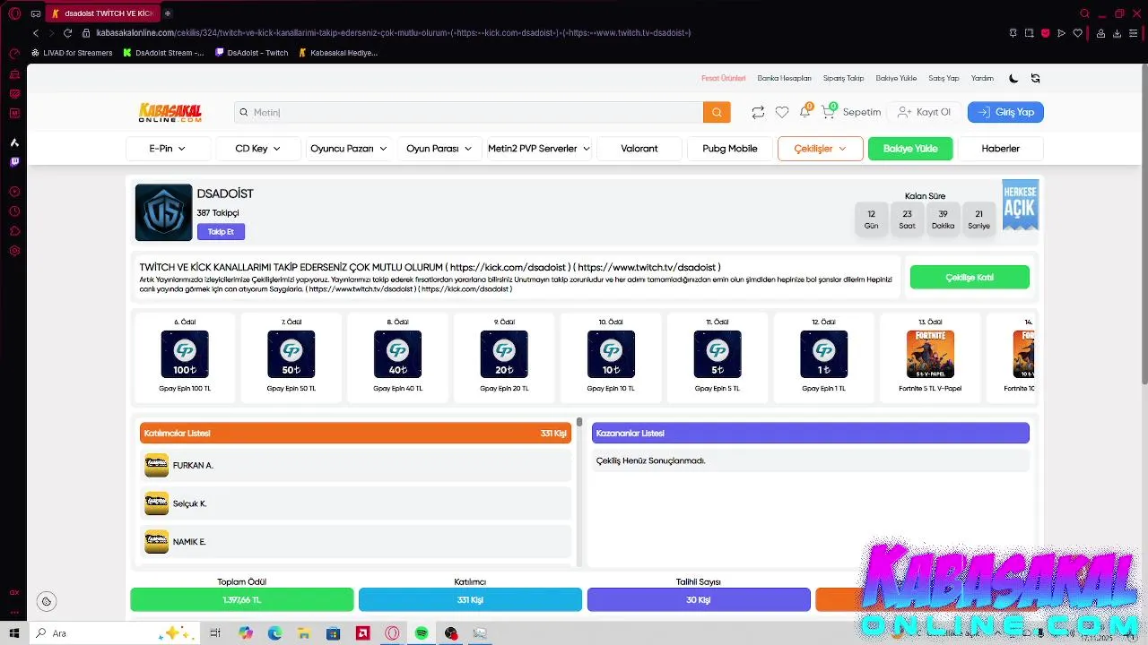
Task: Open Sipariş Takip link
Action: click(843, 78)
